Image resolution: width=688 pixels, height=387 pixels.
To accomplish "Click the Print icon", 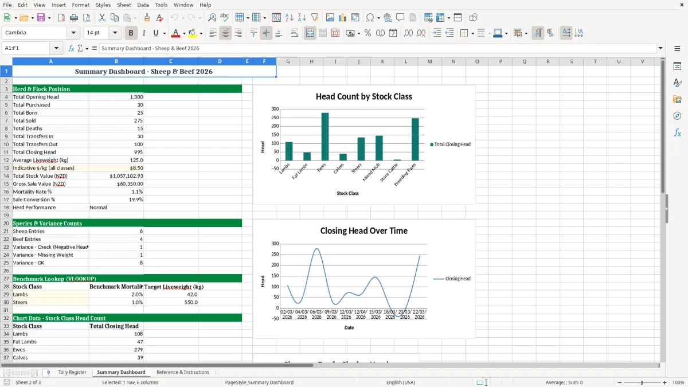I will [73, 18].
